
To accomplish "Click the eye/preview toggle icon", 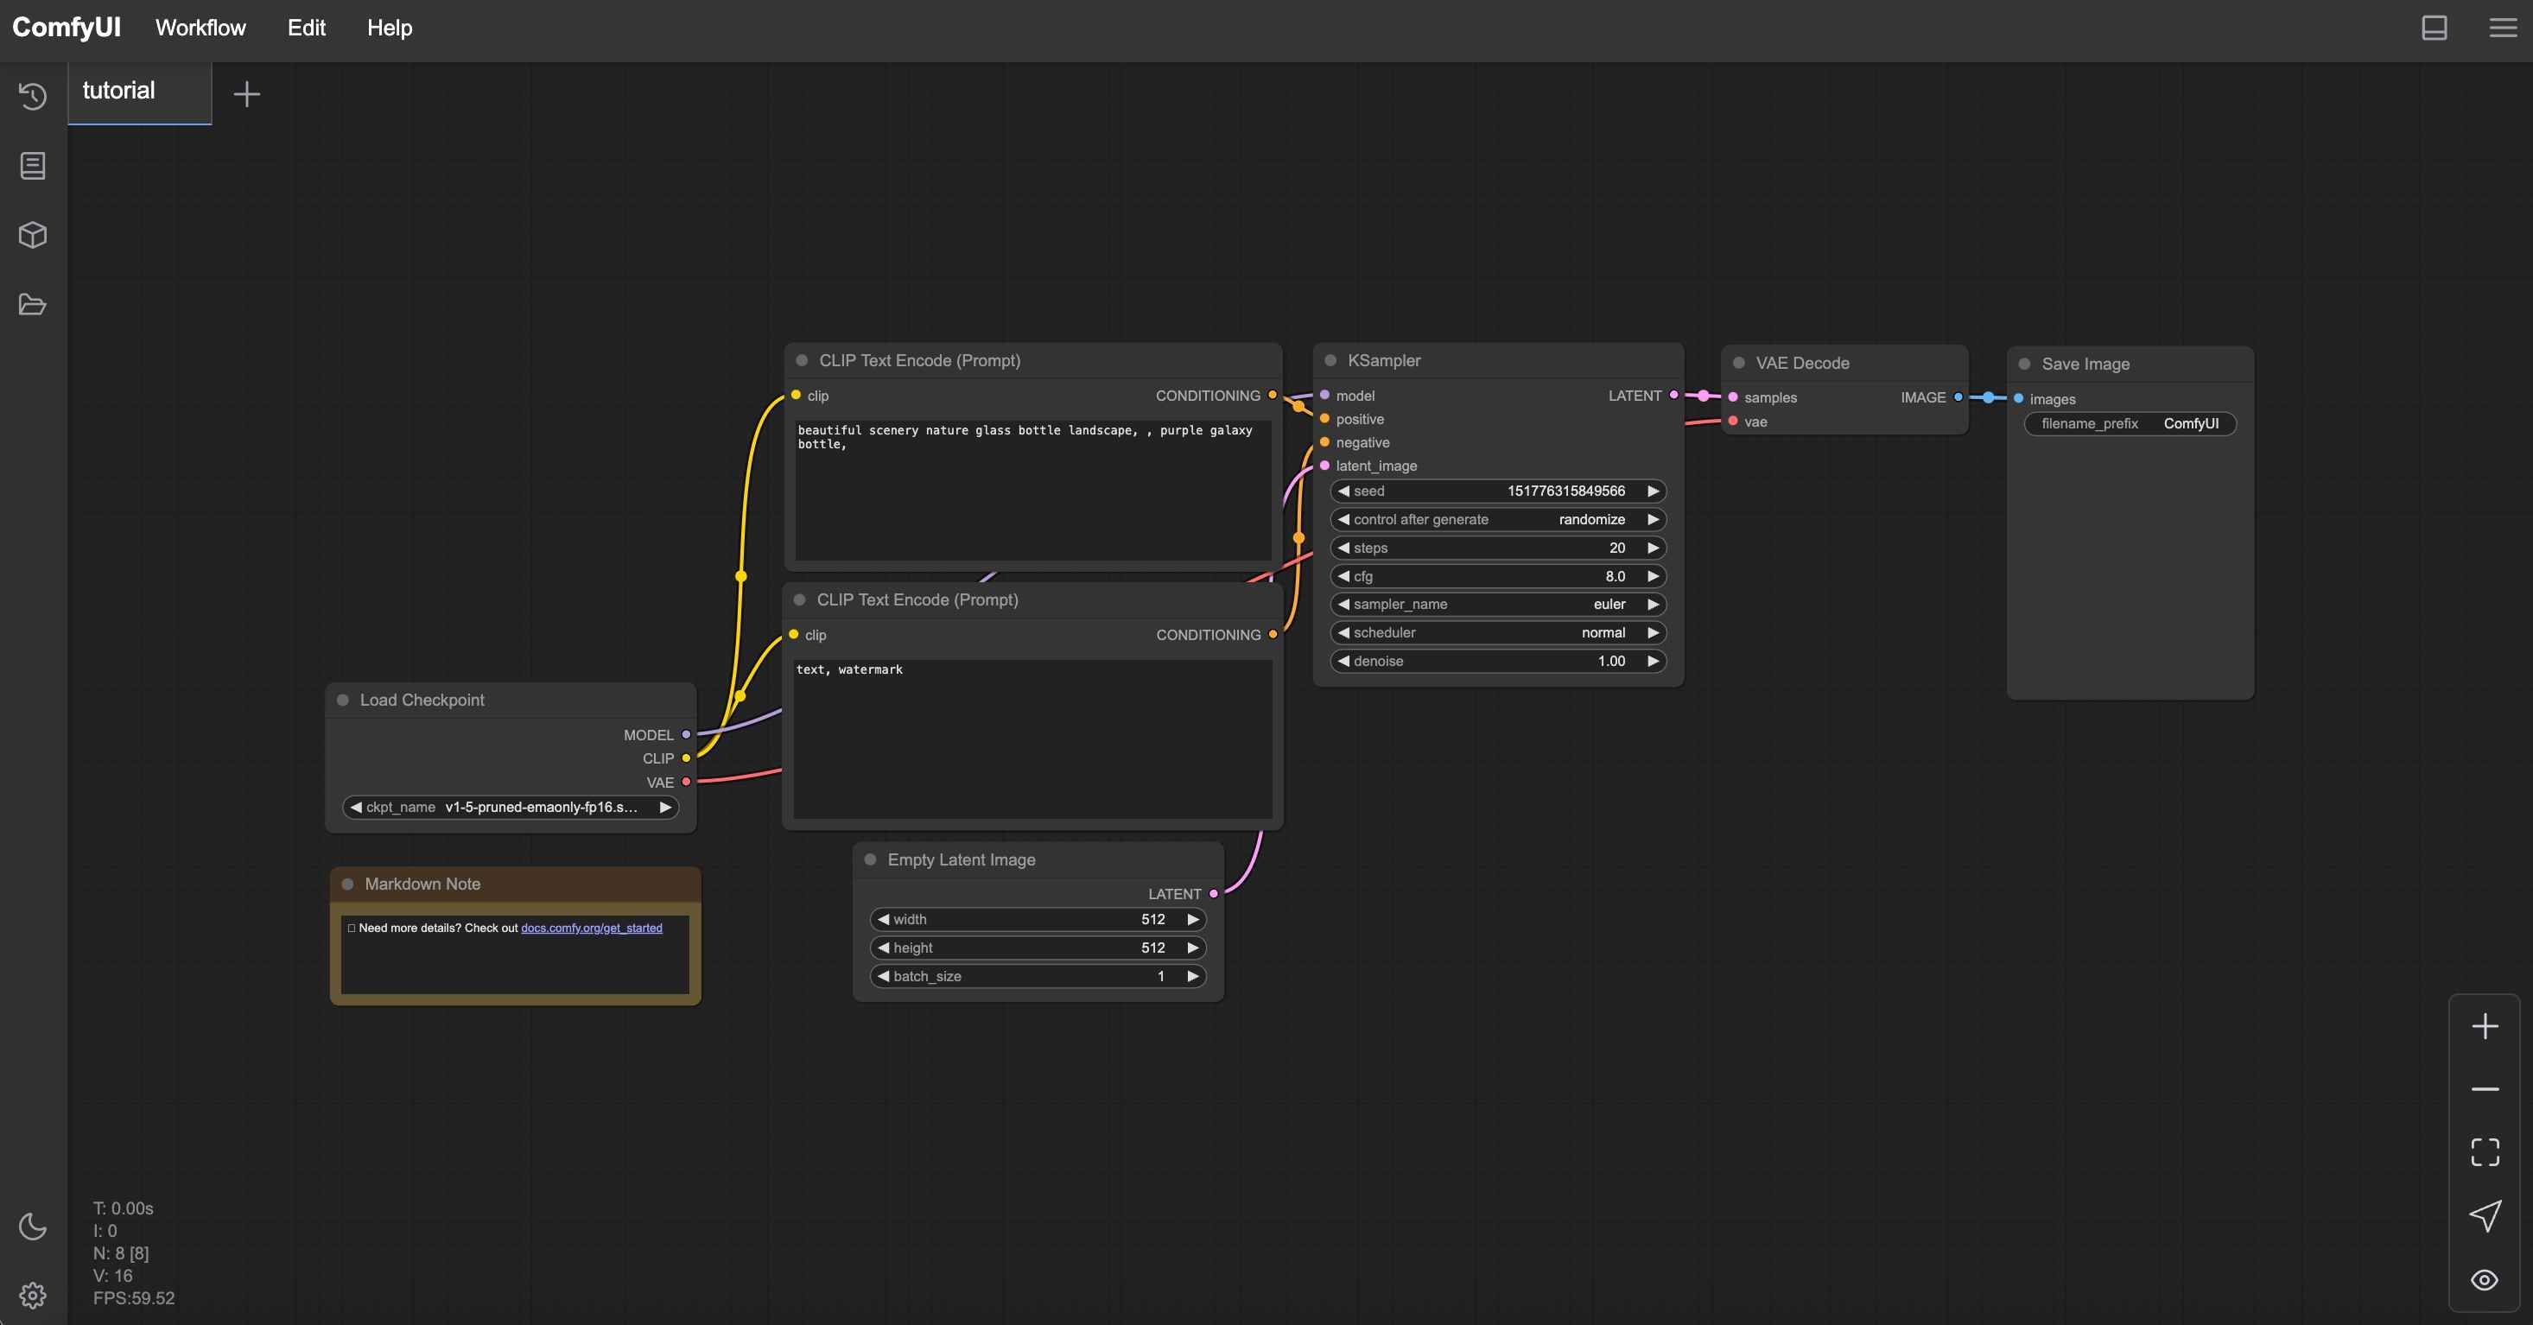I will point(2485,1278).
